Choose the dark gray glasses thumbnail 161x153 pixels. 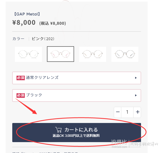tap(125, 54)
